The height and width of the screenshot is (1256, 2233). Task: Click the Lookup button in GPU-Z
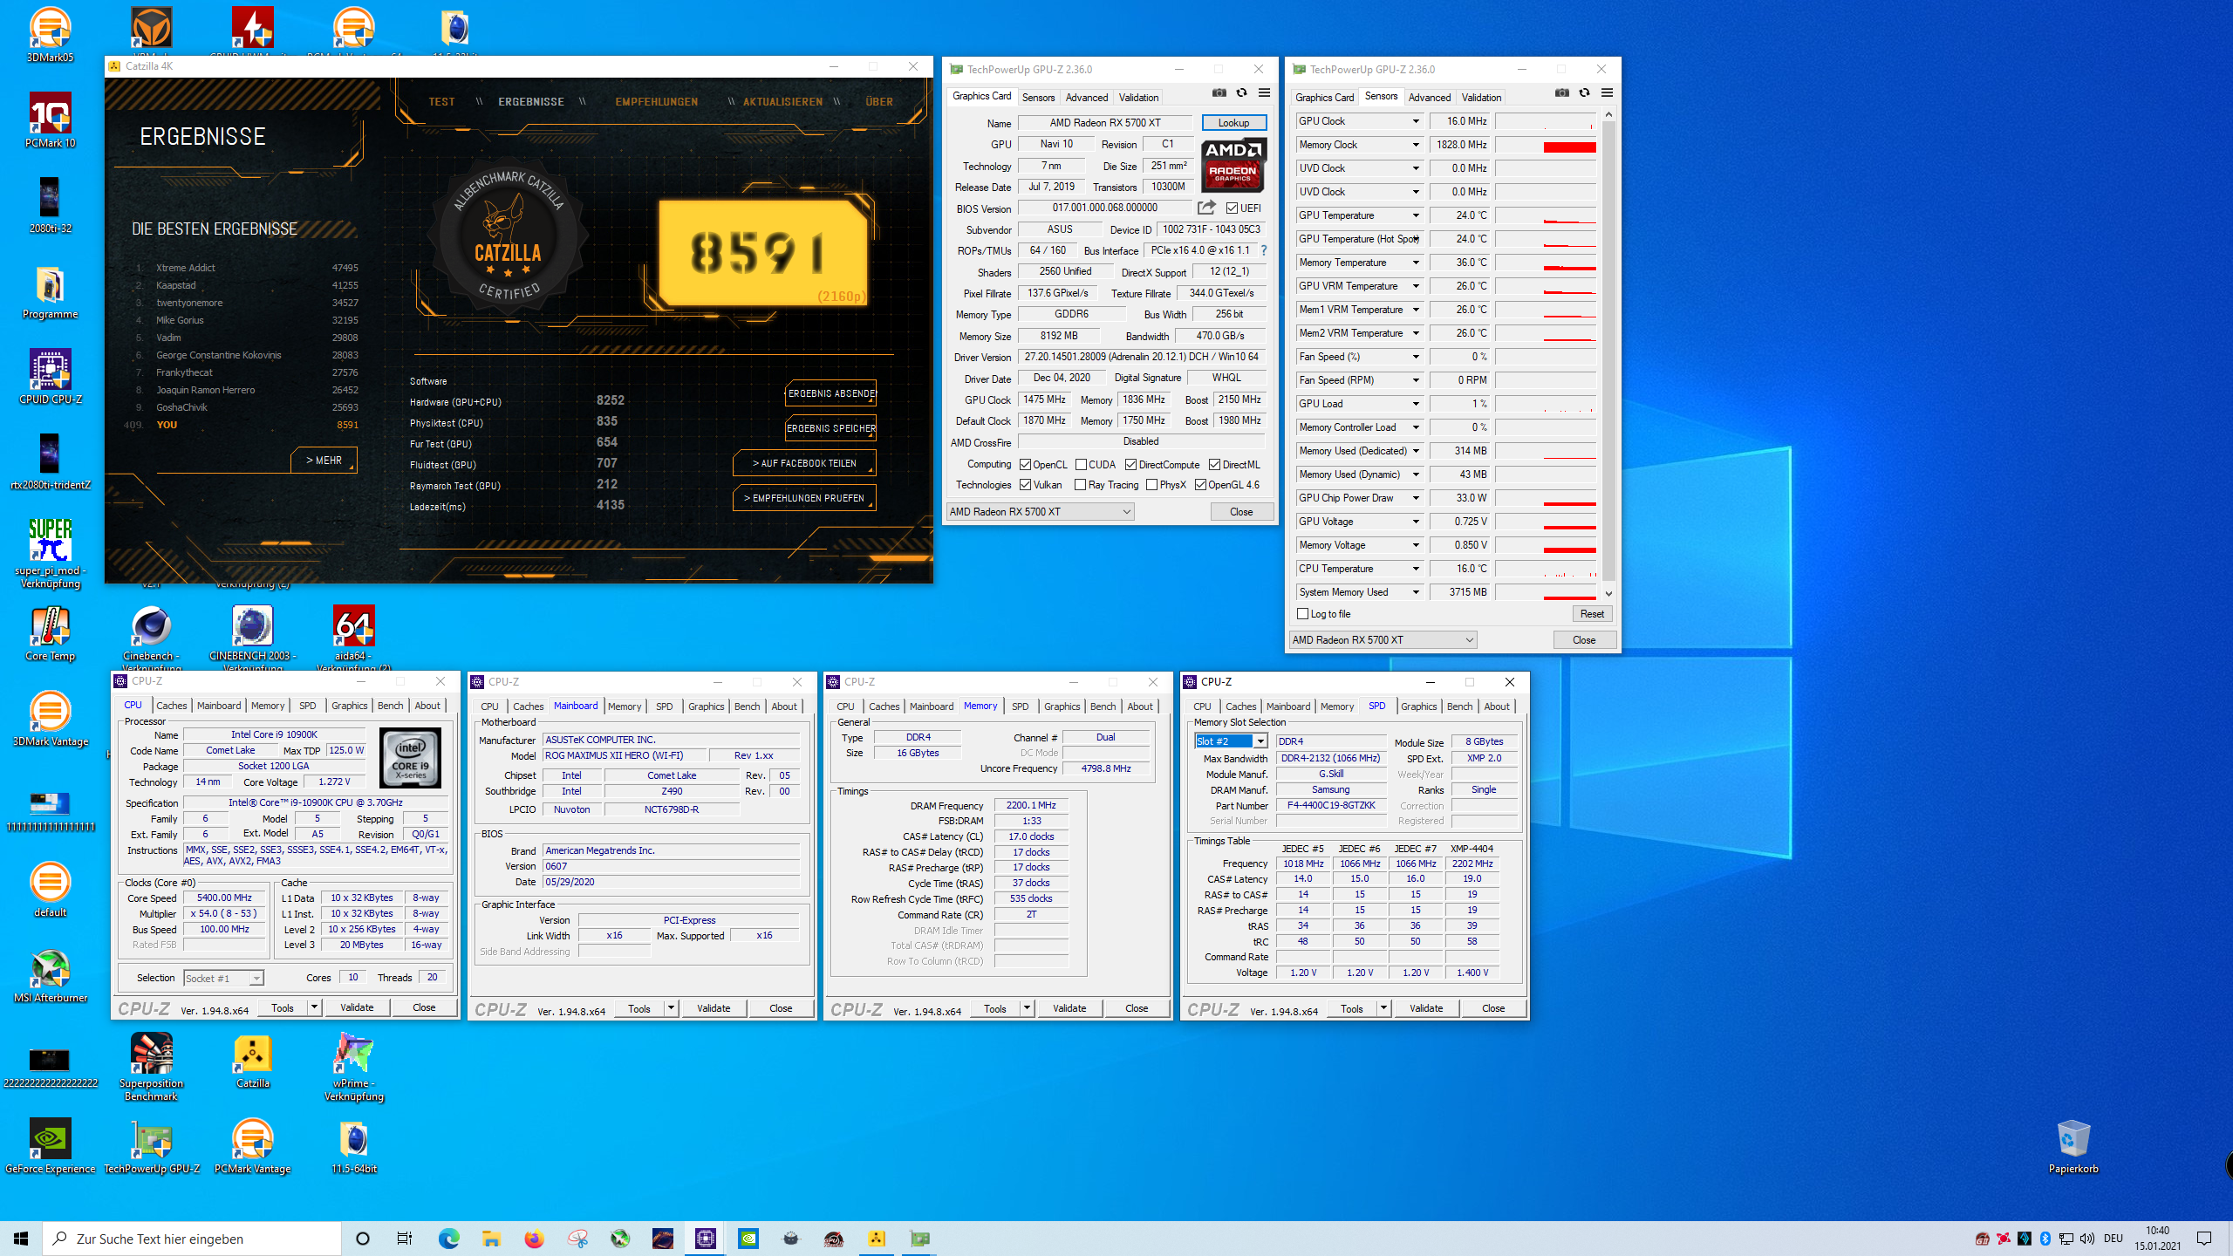pos(1233,123)
